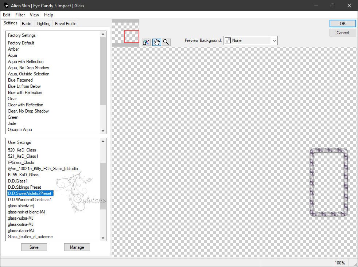Select the plain Aqua preset

click(x=12, y=55)
